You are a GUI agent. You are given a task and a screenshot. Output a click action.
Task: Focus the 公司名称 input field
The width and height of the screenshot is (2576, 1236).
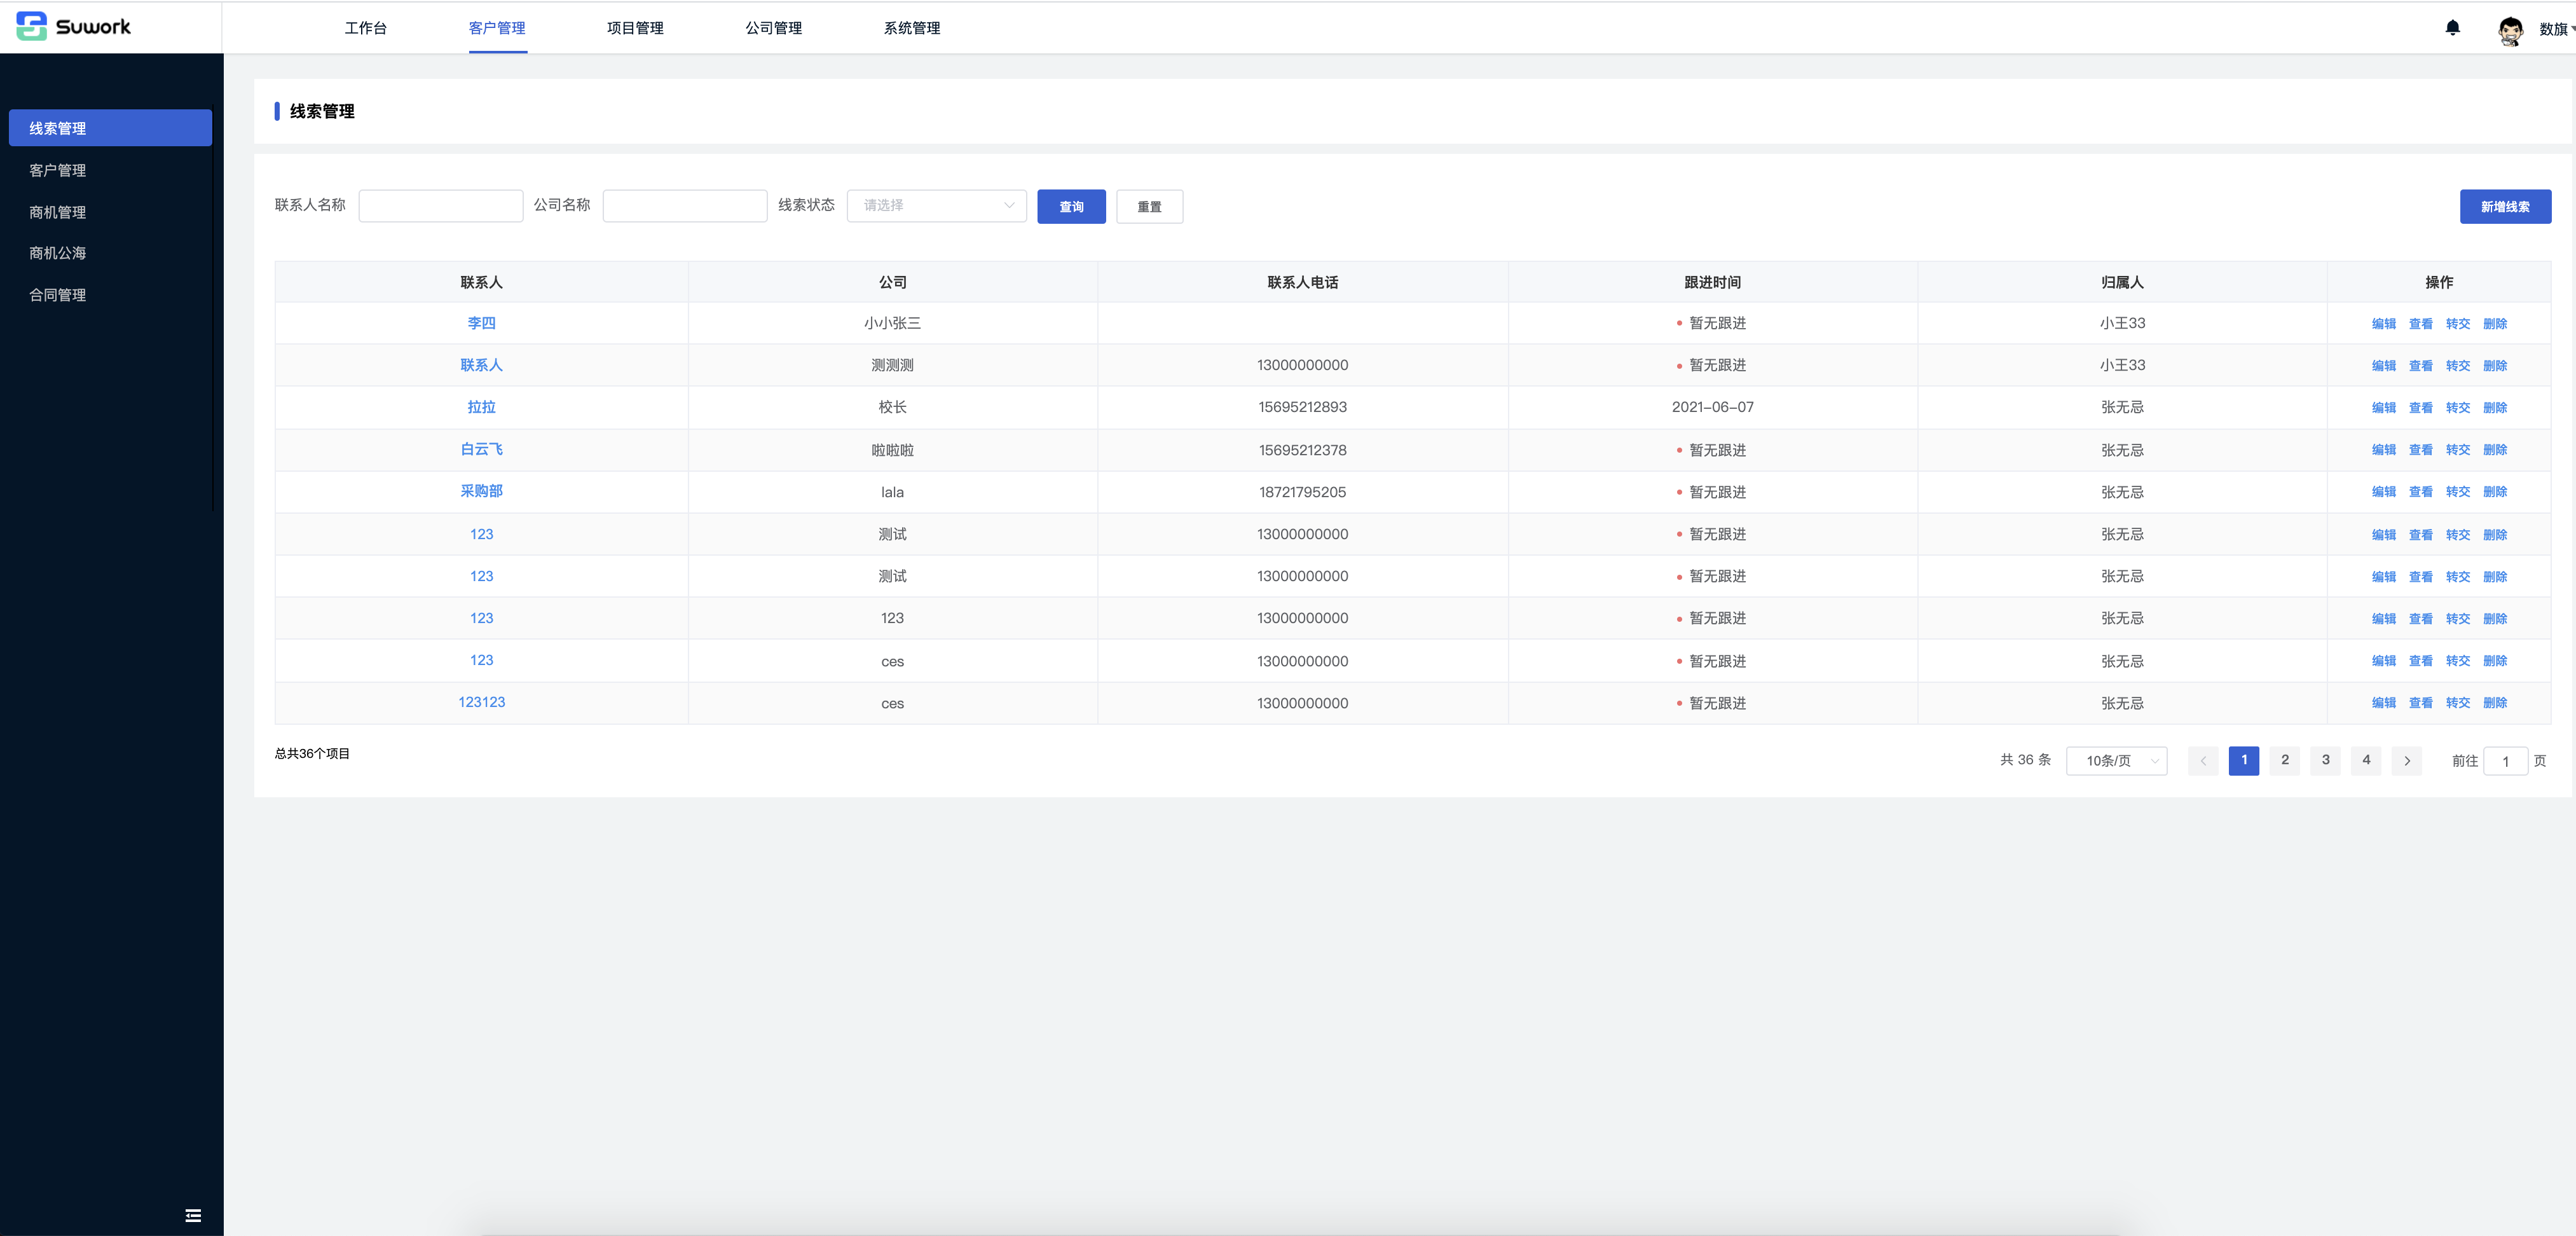coord(684,206)
